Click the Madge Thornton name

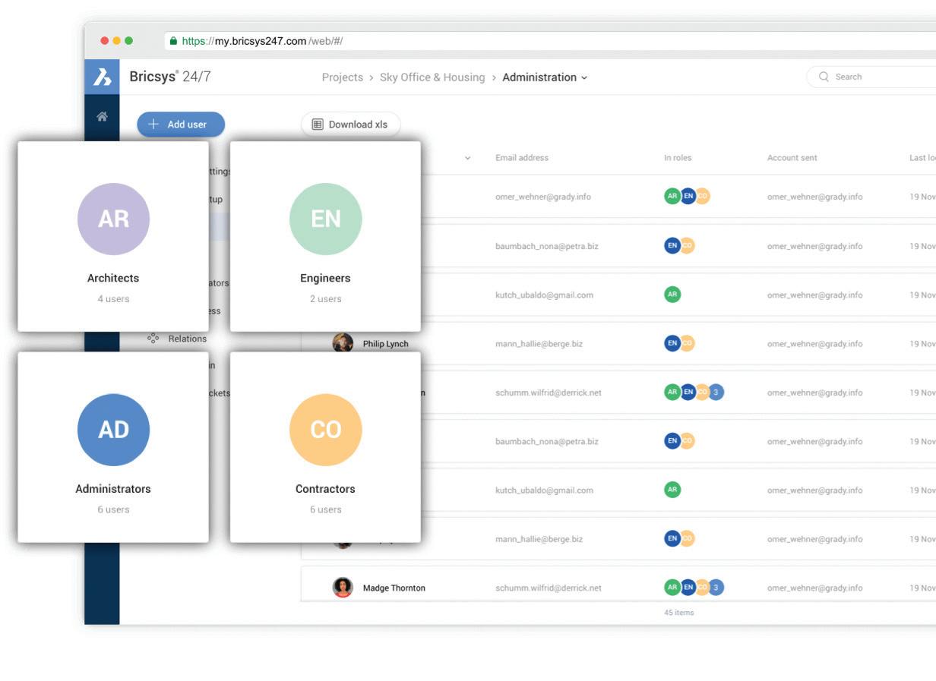394,588
